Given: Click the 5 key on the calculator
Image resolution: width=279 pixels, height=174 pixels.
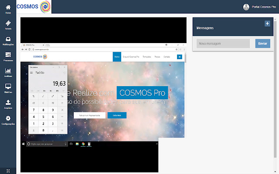Looking at the screenshot, I should [43, 117].
